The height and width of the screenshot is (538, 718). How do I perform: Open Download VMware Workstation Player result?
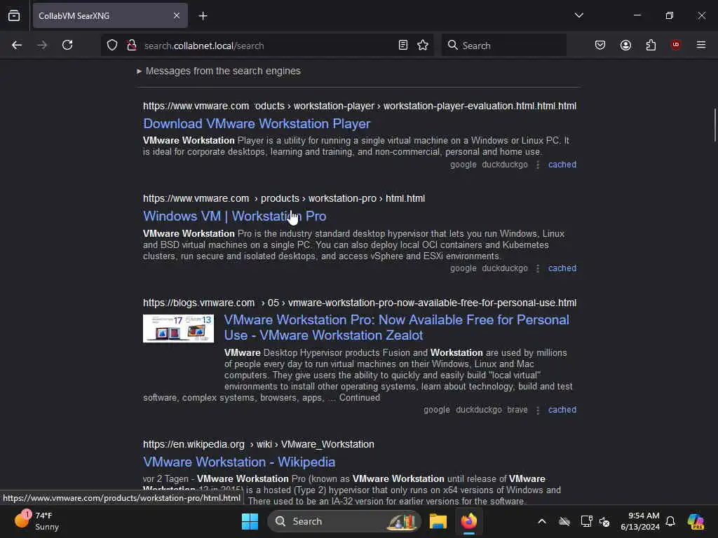pos(257,124)
